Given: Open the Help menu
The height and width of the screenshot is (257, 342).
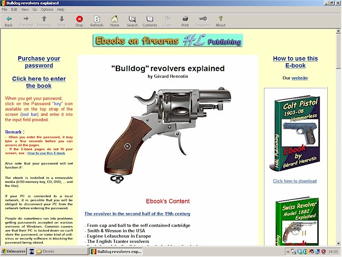Looking at the screenshot, I should (x=60, y=10).
